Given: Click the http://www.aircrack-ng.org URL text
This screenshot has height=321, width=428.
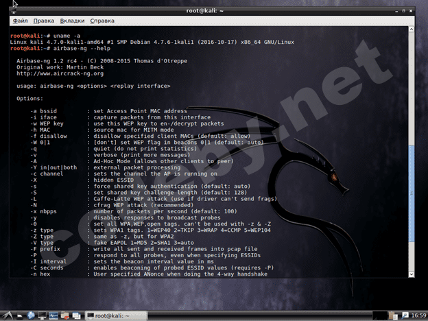Looking at the screenshot, I should point(60,73).
